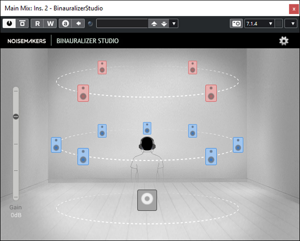This screenshot has height=241, width=300.
Task: Load the next preset arrow
Action: (164, 24)
